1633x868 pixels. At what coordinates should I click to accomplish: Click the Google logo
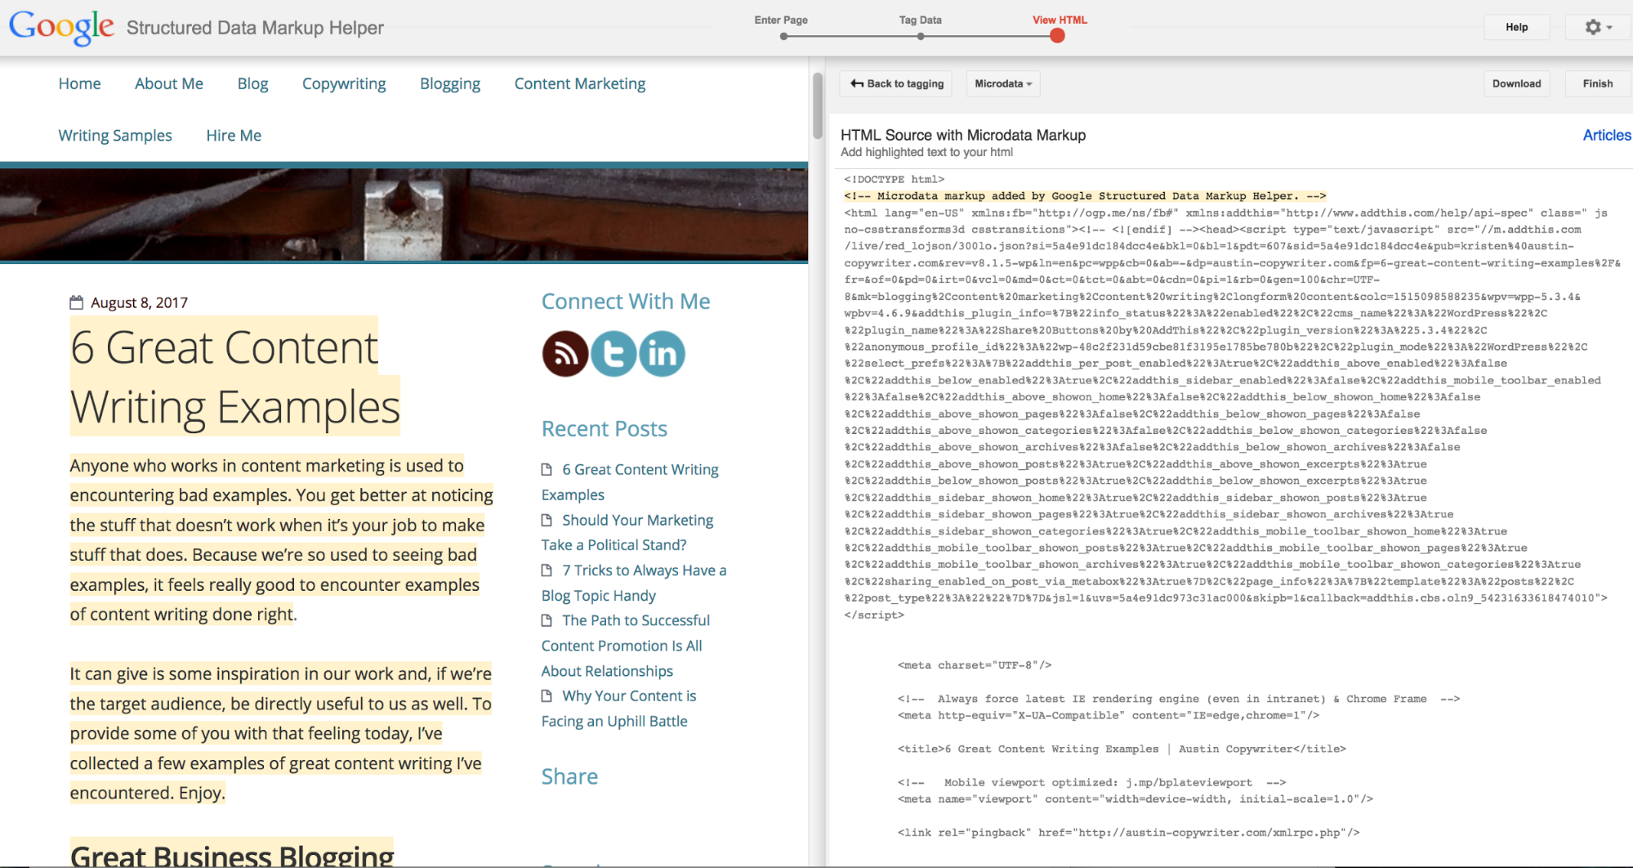pyautogui.click(x=61, y=27)
